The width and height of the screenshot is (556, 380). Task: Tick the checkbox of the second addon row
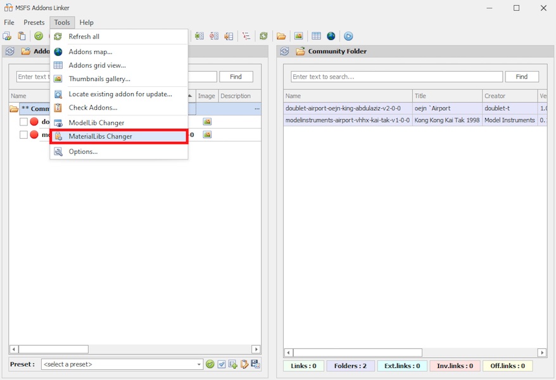[24, 135]
